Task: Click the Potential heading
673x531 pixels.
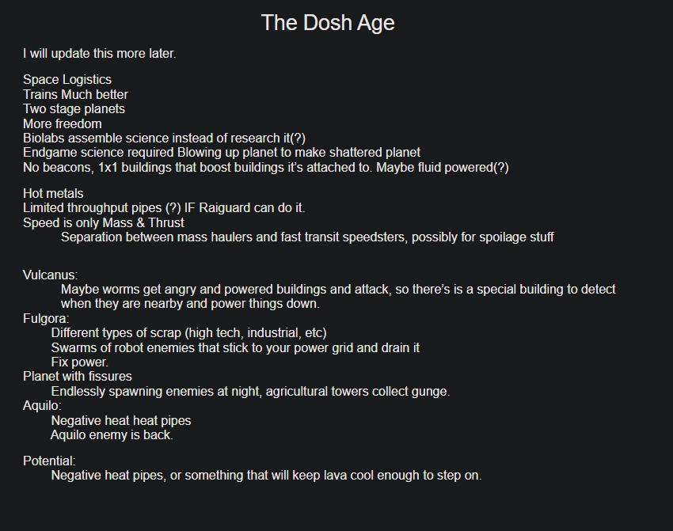Action: coord(49,461)
